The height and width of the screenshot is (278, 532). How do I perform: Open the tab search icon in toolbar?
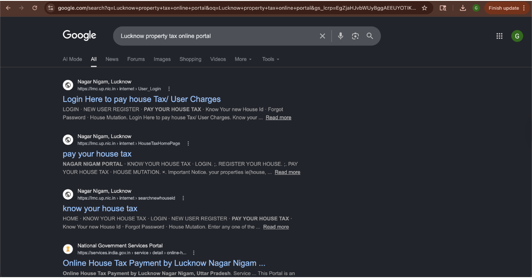[x=443, y=8]
